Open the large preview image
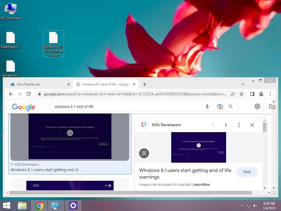The width and height of the screenshot is (281, 211). 199,147
